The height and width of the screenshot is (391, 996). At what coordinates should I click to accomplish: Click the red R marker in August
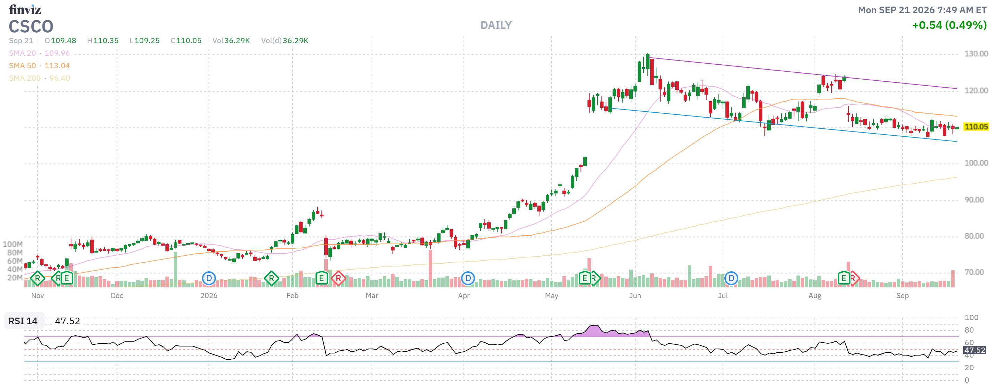pyautogui.click(x=855, y=278)
